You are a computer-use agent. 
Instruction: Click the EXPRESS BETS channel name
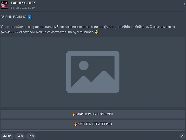coord(23,3)
